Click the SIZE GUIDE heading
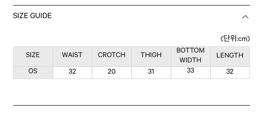The width and height of the screenshot is (263, 121). click(32, 16)
